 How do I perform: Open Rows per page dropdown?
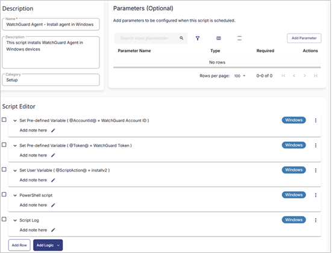click(240, 76)
